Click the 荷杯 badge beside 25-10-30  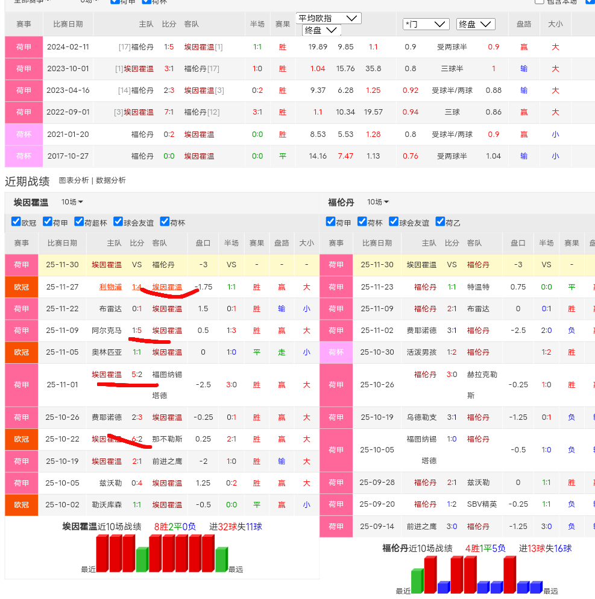pos(336,352)
